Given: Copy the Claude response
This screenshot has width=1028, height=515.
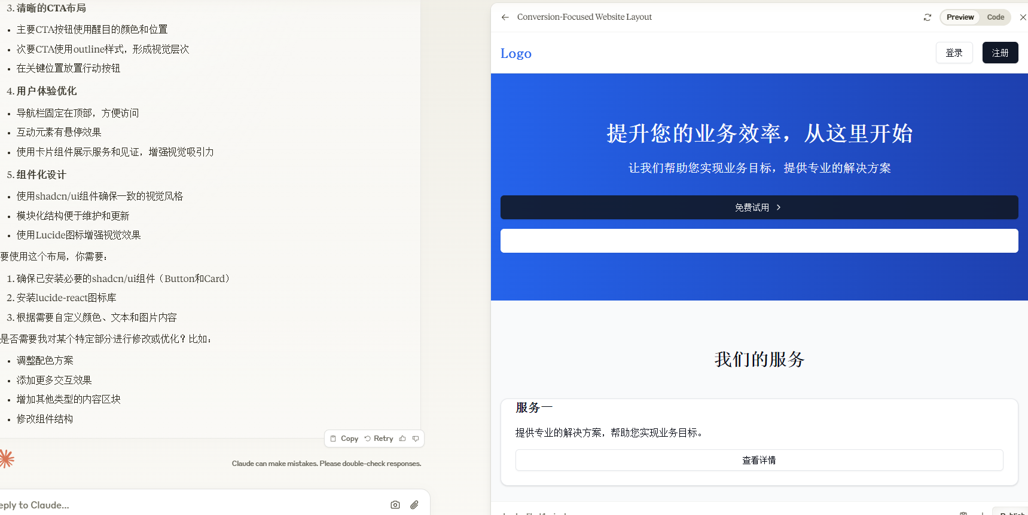Looking at the screenshot, I should click(344, 439).
